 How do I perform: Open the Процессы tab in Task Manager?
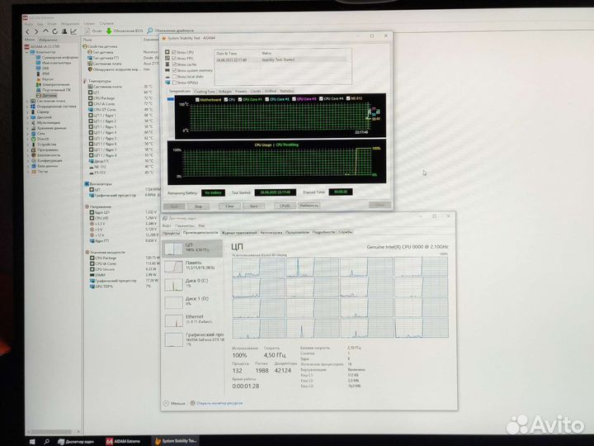point(172,233)
